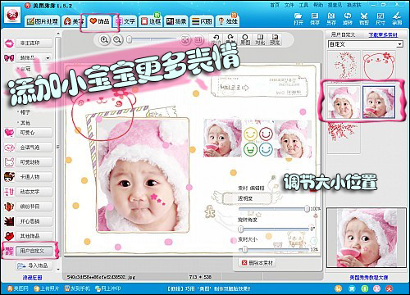410x295 pixels.
Task: Click the 旋转角度 rotation slider handle
Action: (241, 229)
